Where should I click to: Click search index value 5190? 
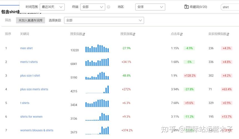pyautogui.click(x=74, y=78)
